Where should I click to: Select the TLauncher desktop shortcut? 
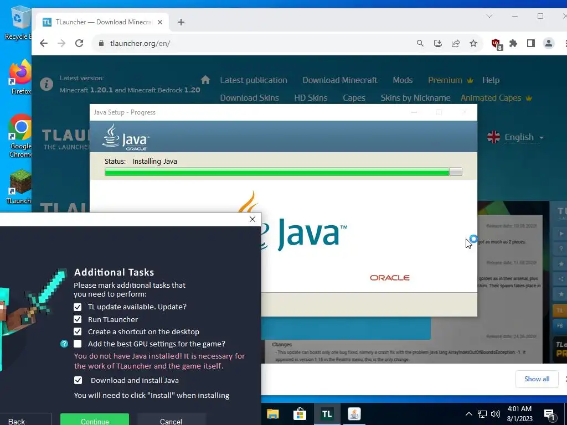(x=19, y=187)
